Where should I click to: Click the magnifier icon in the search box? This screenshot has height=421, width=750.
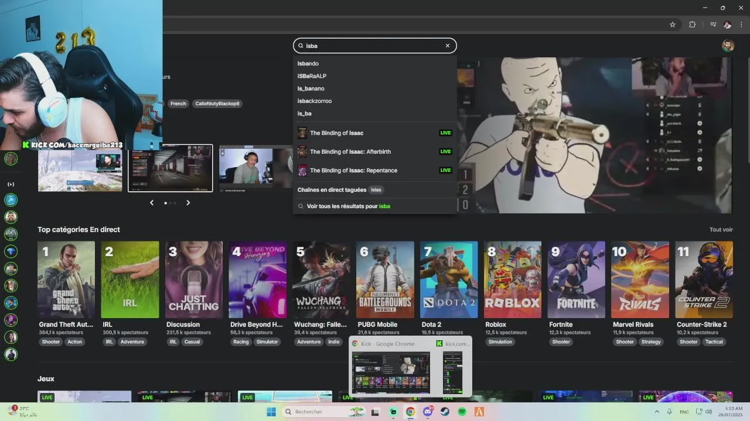point(301,46)
